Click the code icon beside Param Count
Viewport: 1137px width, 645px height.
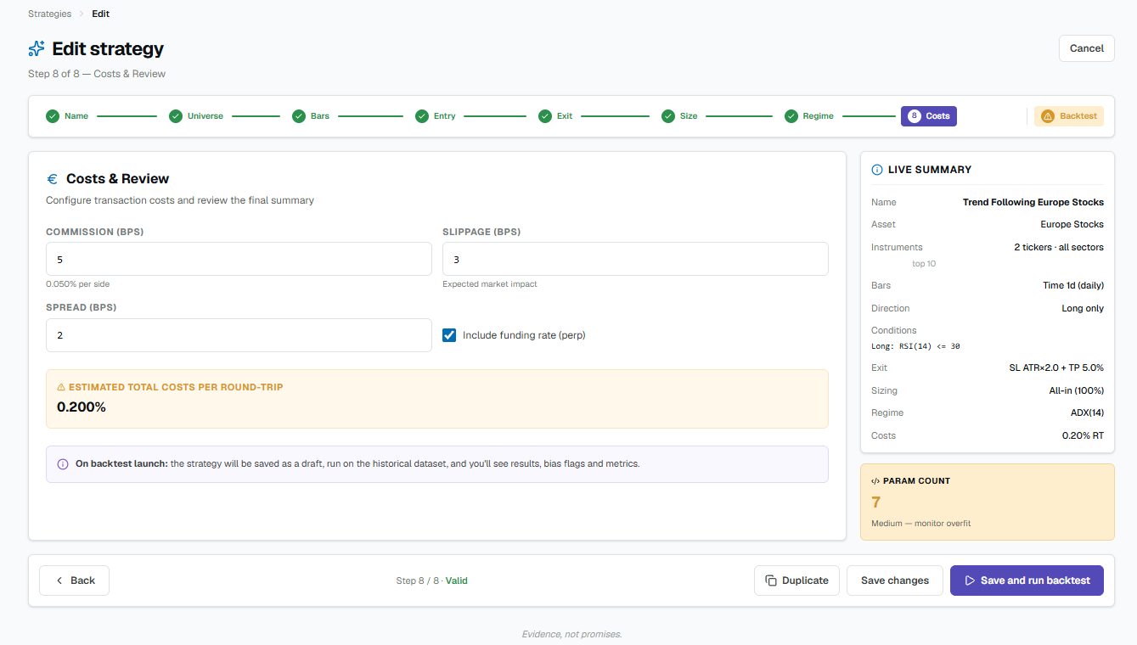pyautogui.click(x=875, y=481)
